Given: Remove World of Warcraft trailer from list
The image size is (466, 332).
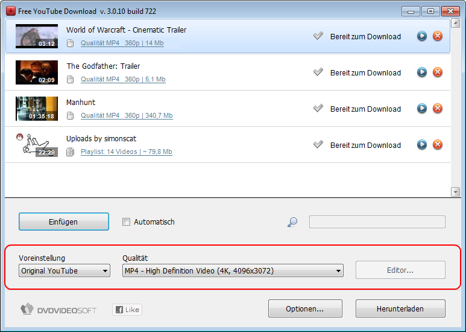Looking at the screenshot, I should [x=438, y=36].
